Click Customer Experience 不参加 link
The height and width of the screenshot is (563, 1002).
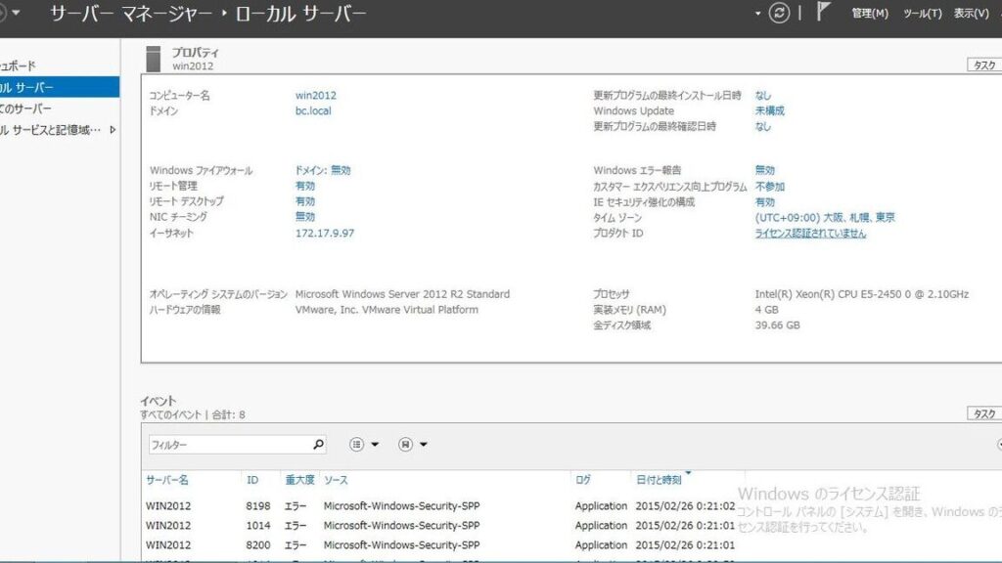(x=769, y=187)
